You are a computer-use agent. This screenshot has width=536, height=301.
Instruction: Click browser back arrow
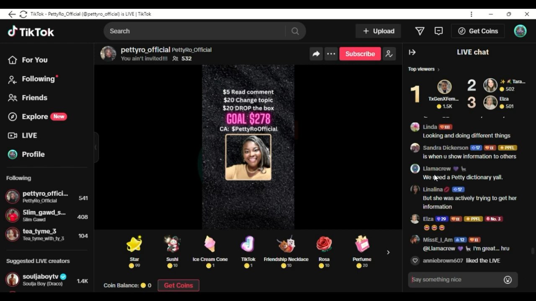[x=12, y=14]
